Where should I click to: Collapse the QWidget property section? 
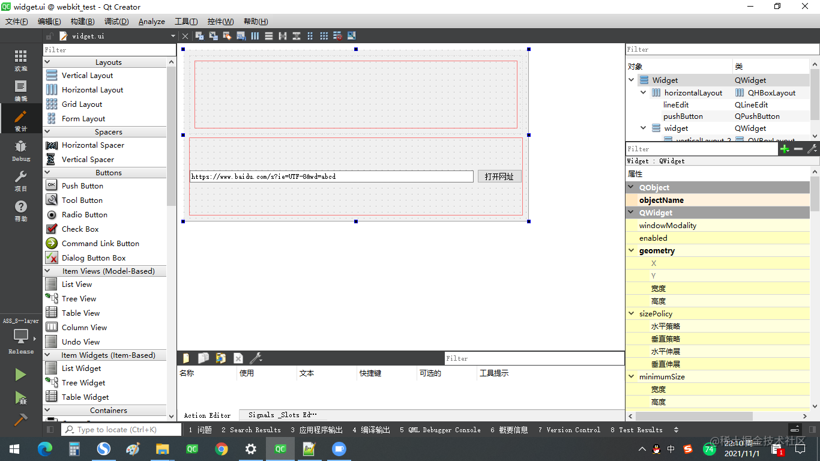632,212
